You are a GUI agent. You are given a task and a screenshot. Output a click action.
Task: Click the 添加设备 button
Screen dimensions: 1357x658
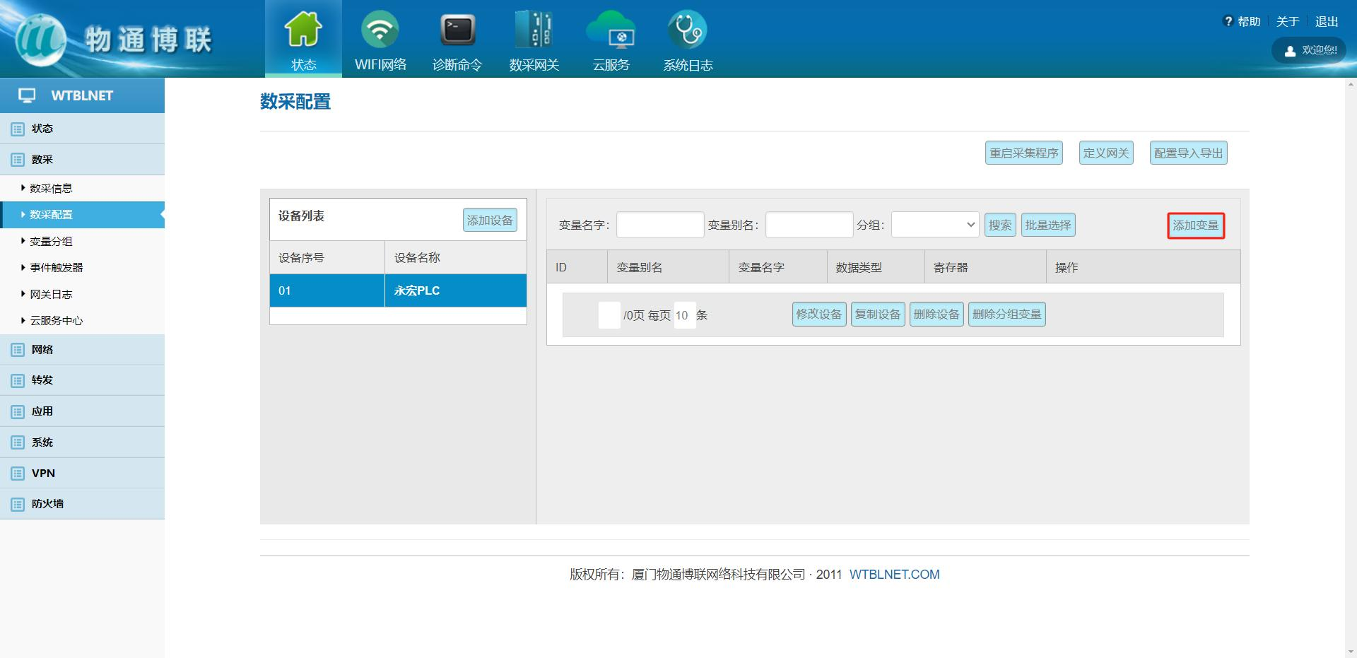coord(490,220)
